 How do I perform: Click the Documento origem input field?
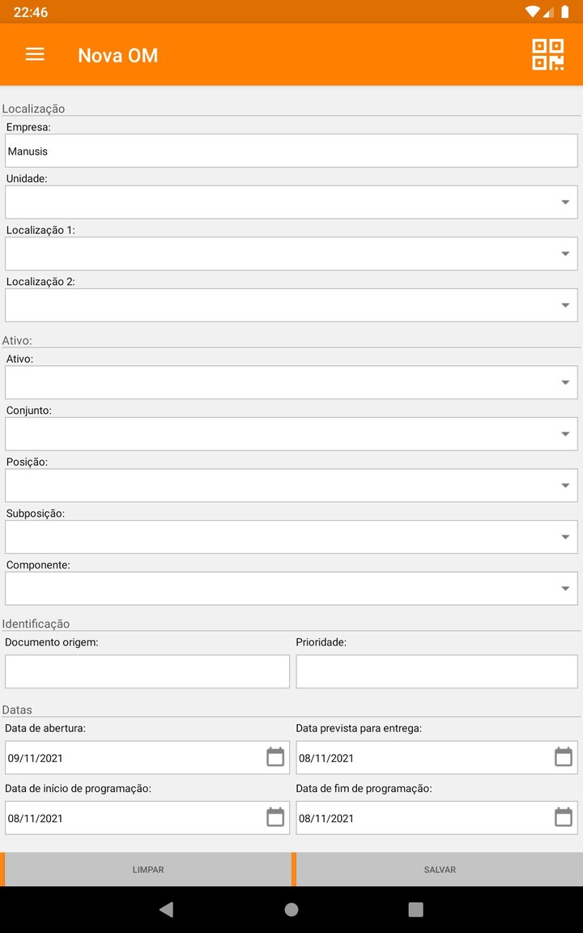[147, 671]
